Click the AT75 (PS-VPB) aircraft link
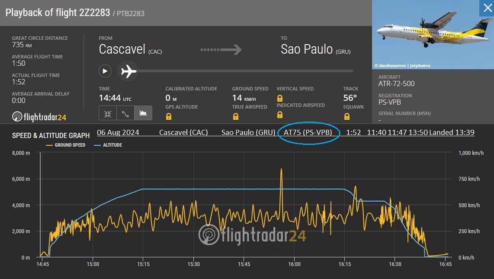Screen dimensions: 494x279 [x=308, y=132]
